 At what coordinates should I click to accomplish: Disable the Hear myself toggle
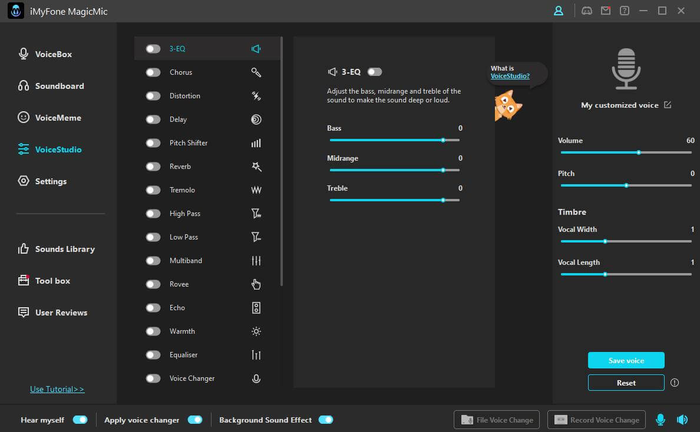pyautogui.click(x=80, y=420)
